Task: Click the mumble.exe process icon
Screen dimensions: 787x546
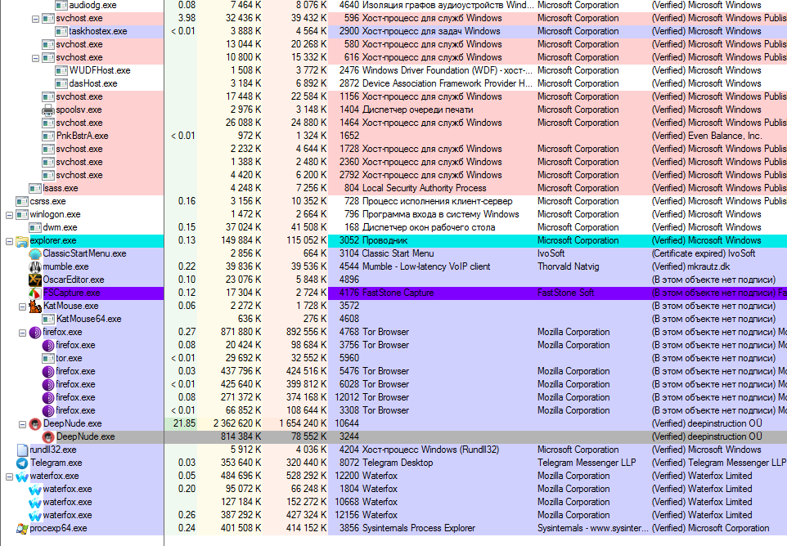Action: pos(35,266)
